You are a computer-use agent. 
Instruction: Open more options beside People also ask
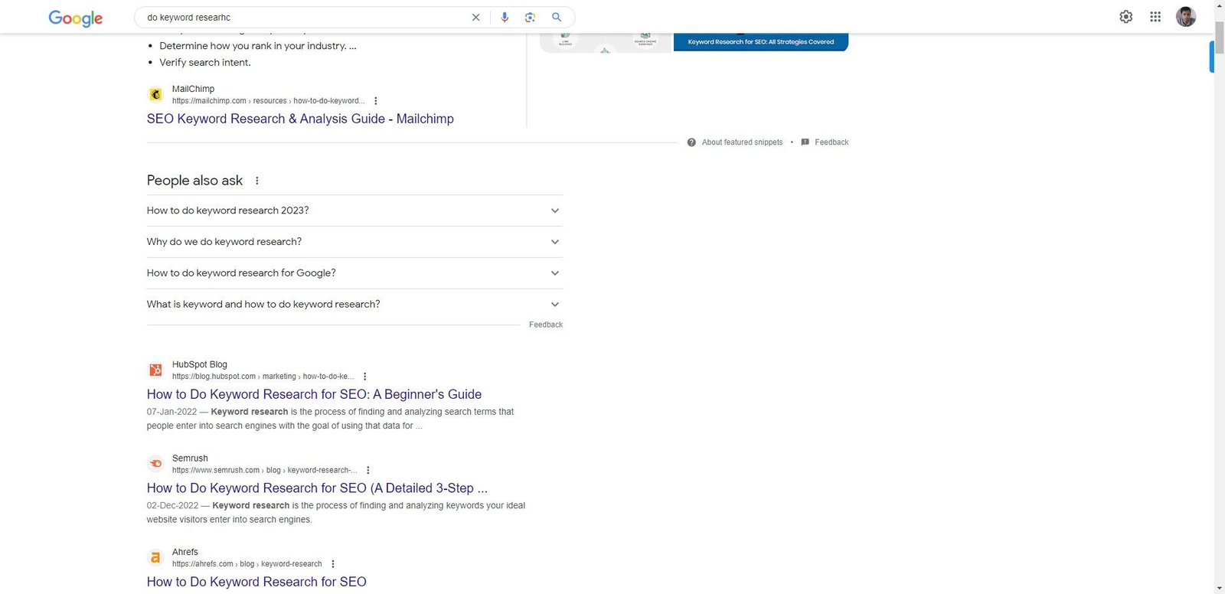pos(256,181)
